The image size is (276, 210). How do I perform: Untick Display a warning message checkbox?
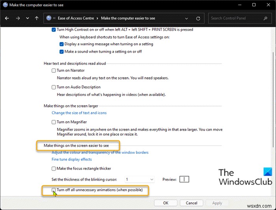62,44
